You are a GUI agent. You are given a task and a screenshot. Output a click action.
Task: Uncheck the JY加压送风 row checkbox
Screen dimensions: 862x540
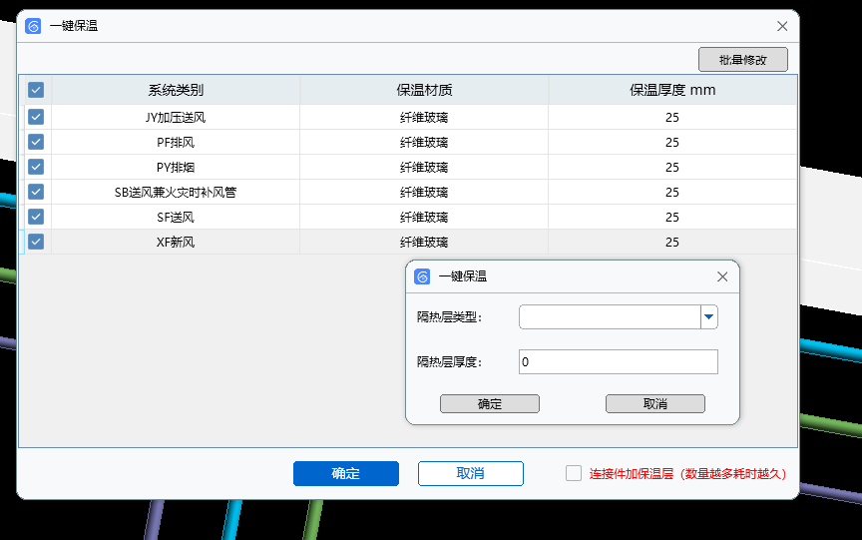[x=36, y=117]
